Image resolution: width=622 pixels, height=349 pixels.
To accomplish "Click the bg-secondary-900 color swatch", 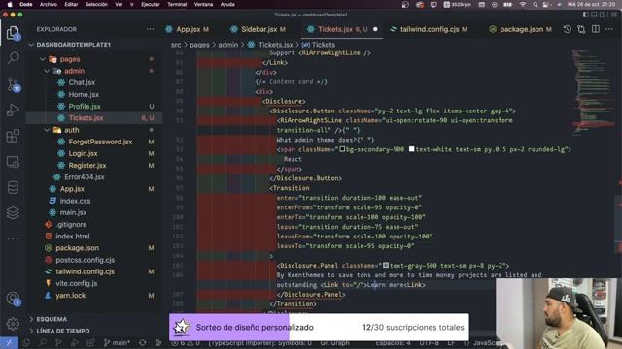I will [342, 149].
